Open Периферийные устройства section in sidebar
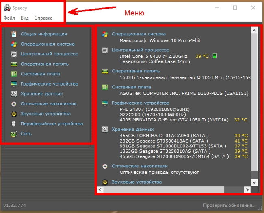This screenshot has width=264, height=213. click(x=52, y=124)
